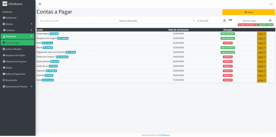This screenshot has width=276, height=137.
Task: Click due date 07/04/2025 in teste row
Action: click(179, 80)
